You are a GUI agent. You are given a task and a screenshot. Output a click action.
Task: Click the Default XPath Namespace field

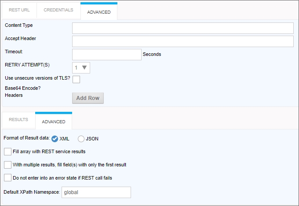(96, 192)
